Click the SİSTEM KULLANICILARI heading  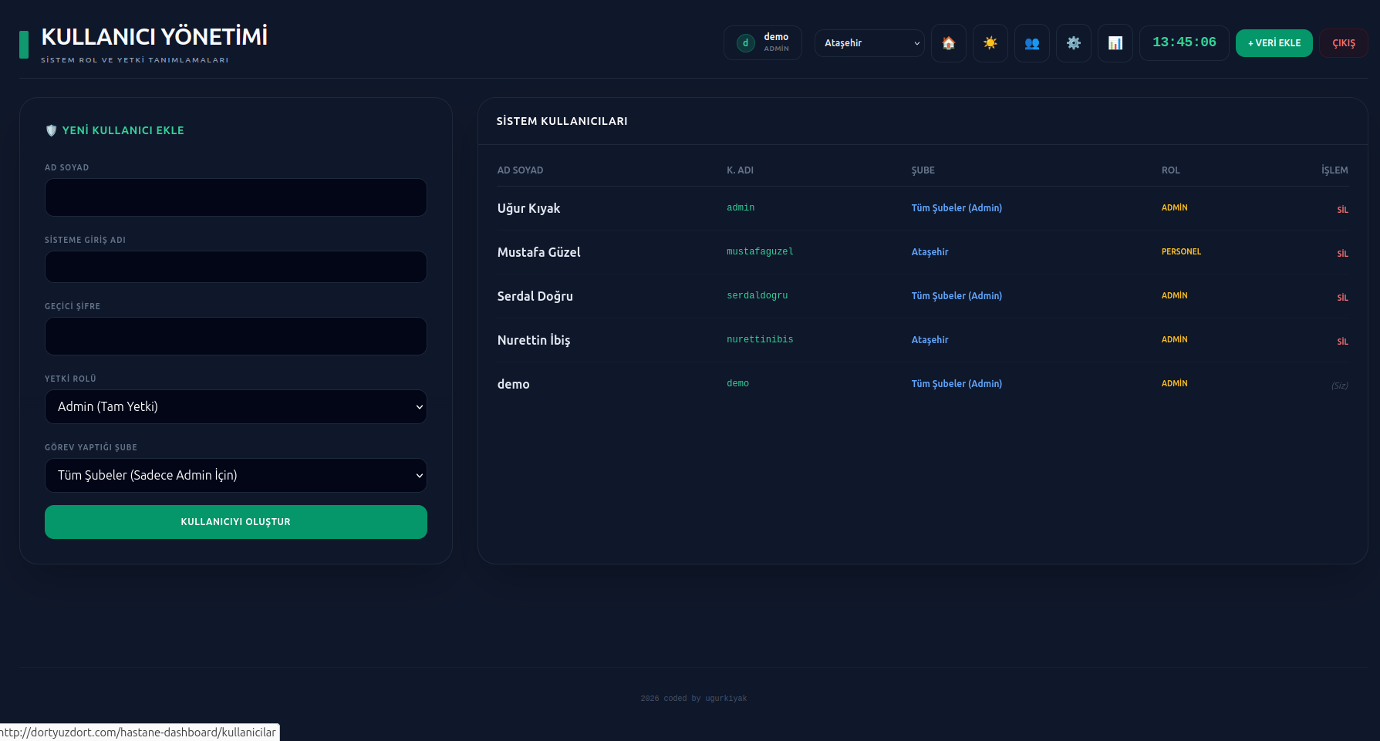pyautogui.click(x=562, y=121)
